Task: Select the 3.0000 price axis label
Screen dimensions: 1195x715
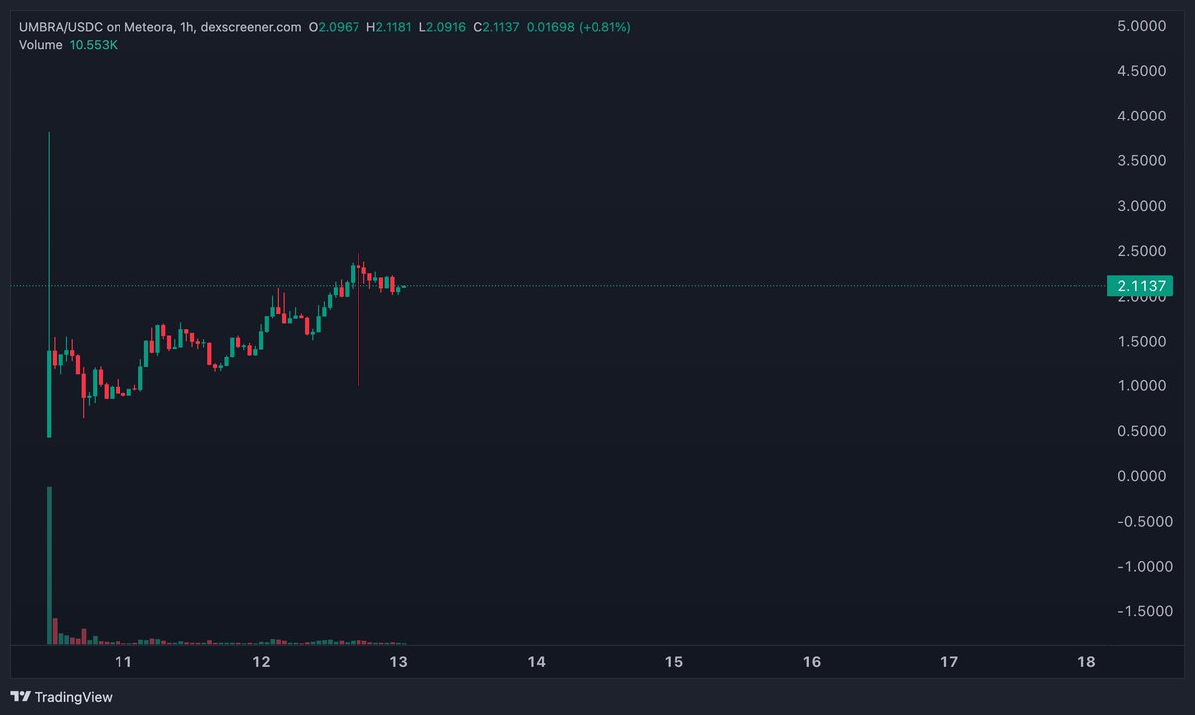Action: point(1143,206)
